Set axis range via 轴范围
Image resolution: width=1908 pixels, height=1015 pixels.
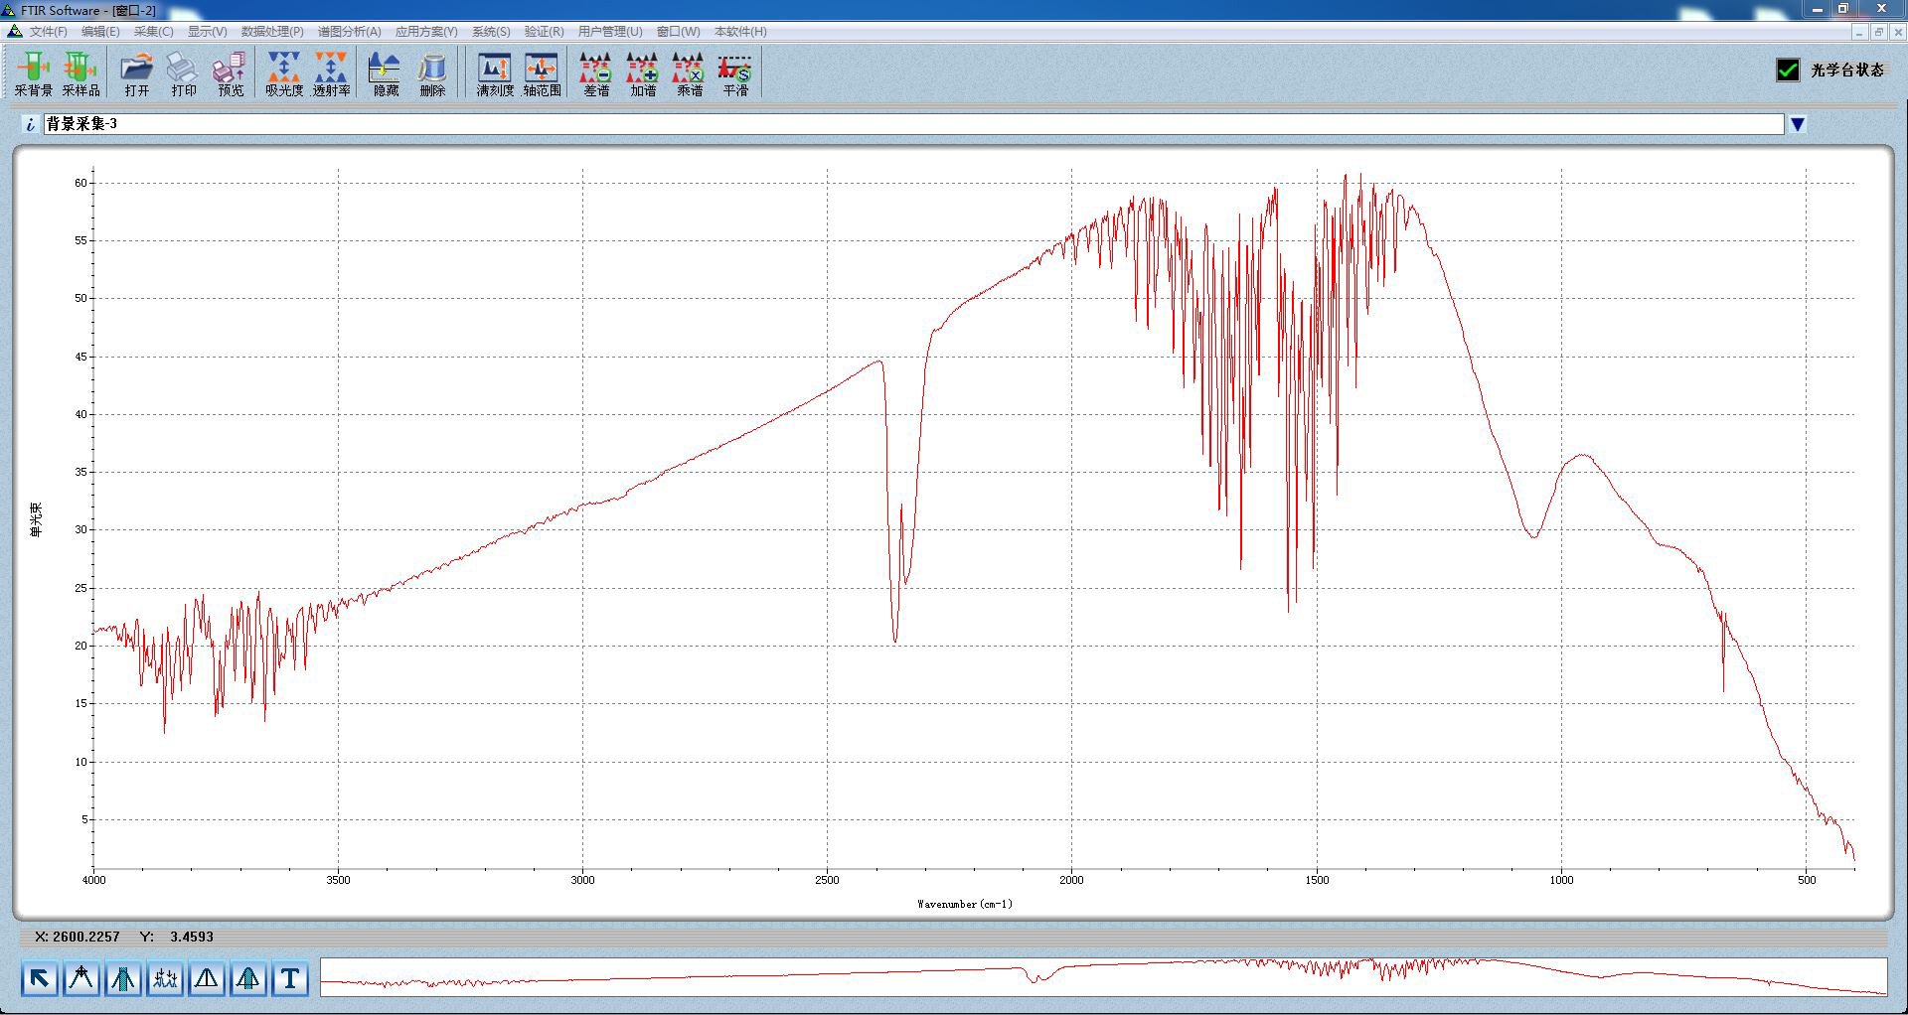(543, 73)
